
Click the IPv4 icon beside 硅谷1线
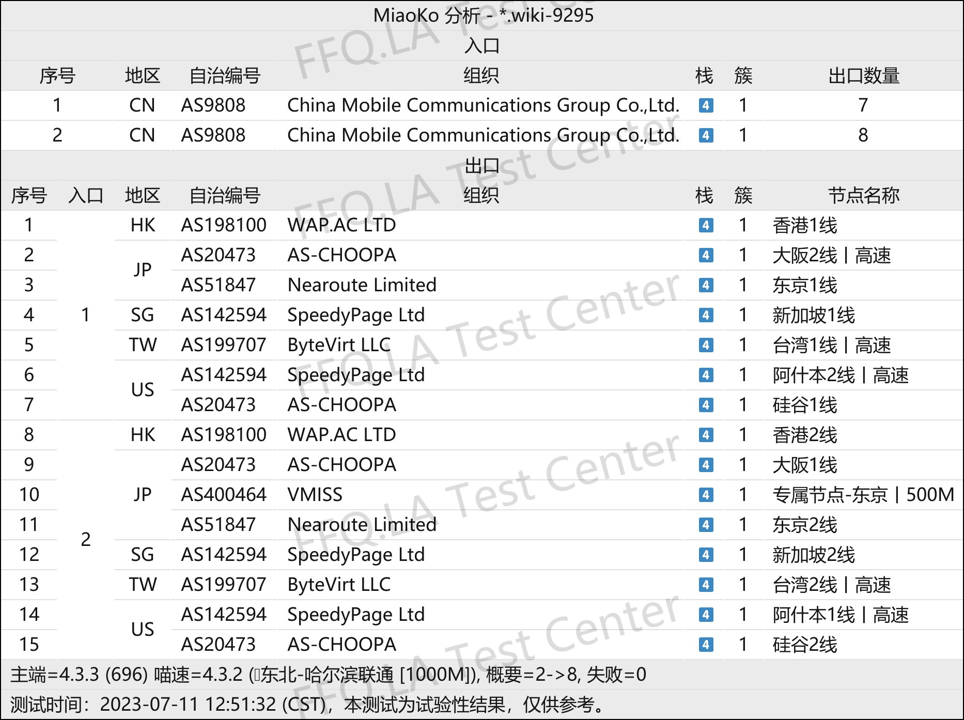click(x=706, y=405)
